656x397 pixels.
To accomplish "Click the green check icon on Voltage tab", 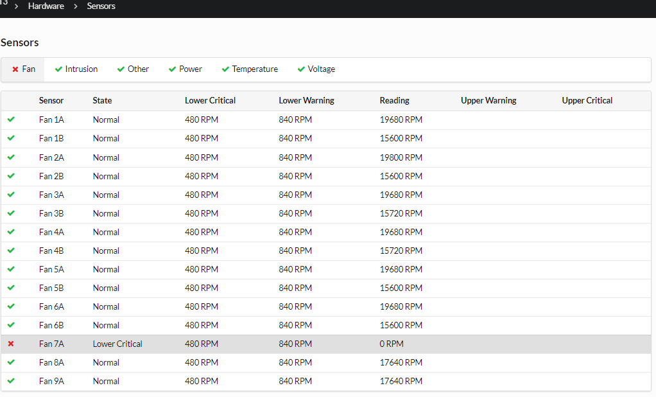I will (301, 69).
